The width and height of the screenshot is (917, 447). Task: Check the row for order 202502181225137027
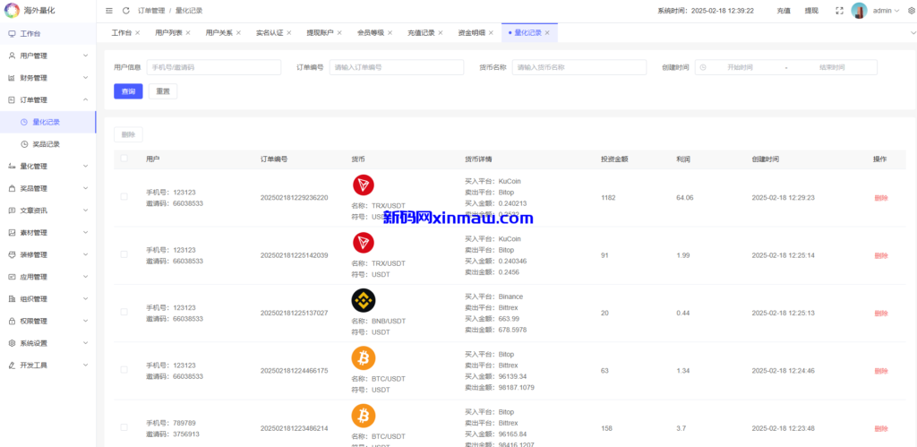[124, 312]
